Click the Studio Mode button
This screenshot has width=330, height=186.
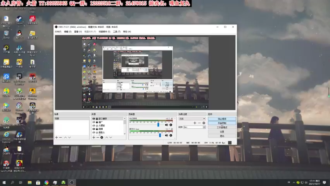click(x=222, y=128)
